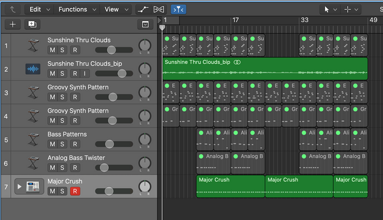Open global tracks button in track header

[145, 24]
